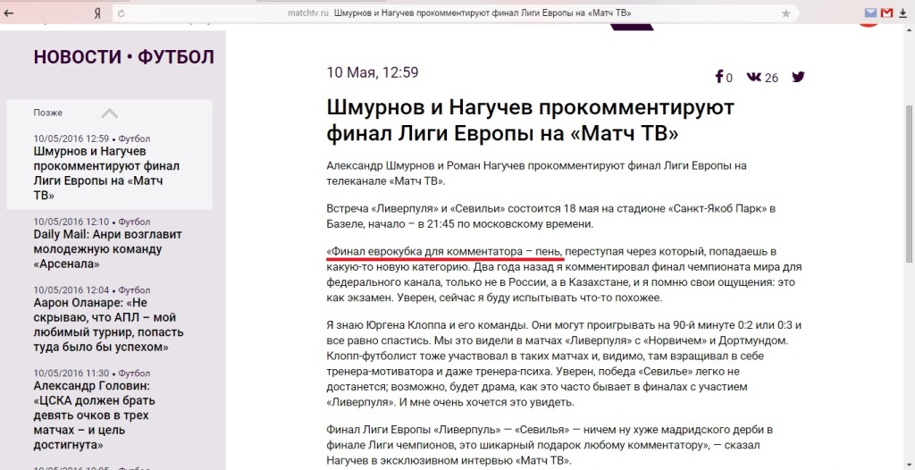Open the Yandex "Я" home button
This screenshot has width=915, height=470.
coord(97,13)
